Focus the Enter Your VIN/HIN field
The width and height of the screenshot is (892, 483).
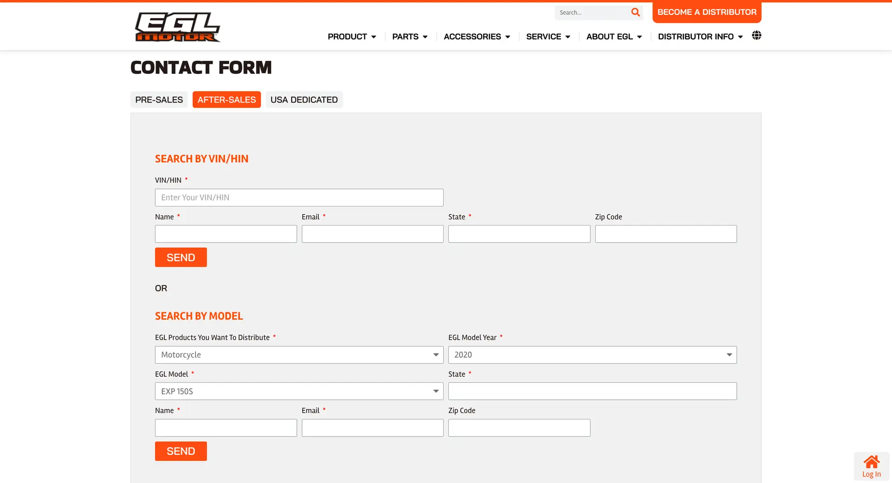(299, 198)
